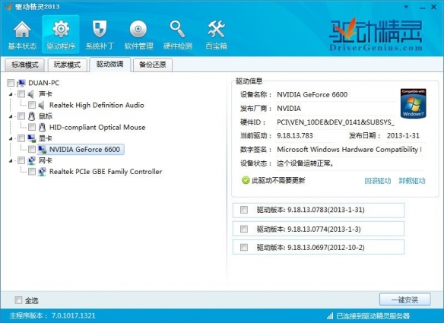Click the Realtek High Definition Audio speaker icon
Image resolution: width=444 pixels, height=323 pixels.
click(x=42, y=106)
